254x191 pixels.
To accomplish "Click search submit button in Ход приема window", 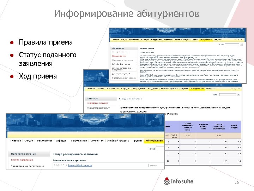I will tap(238, 94).
